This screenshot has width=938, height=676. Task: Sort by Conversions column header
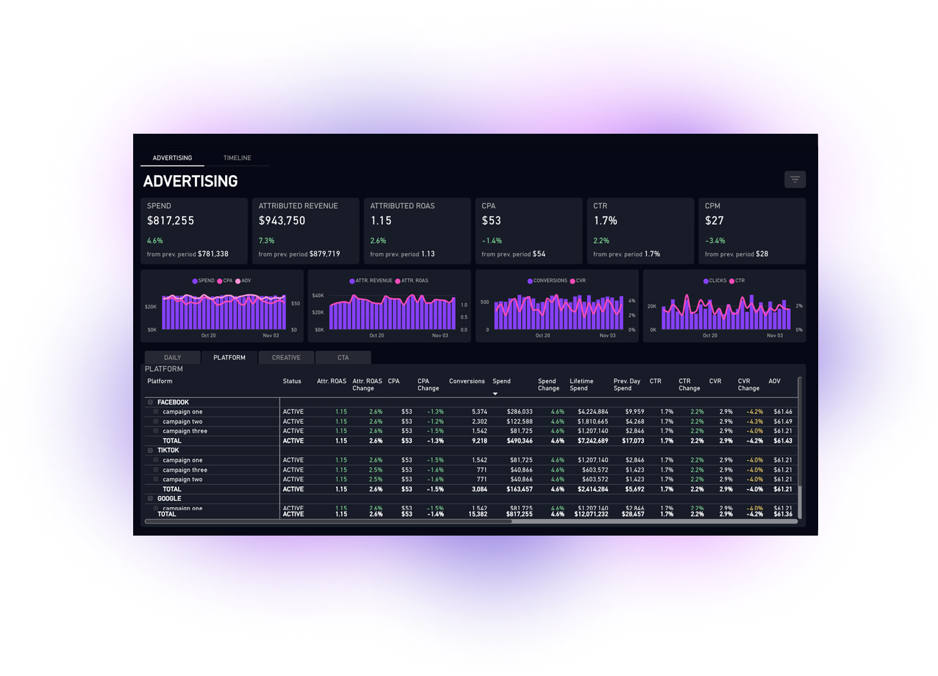click(467, 381)
